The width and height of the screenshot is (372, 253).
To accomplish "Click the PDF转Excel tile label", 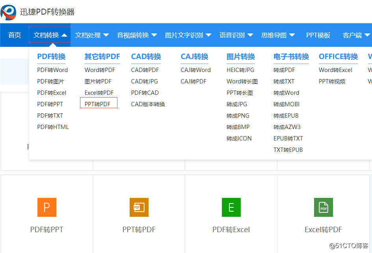I will click(x=231, y=229).
